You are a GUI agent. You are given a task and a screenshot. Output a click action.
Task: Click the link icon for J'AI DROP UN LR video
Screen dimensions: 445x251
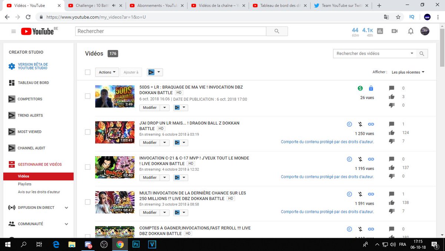[x=371, y=124]
